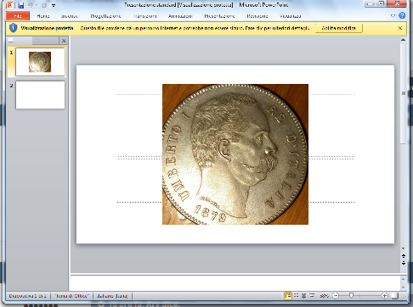Click Abilita modifica button
The height and width of the screenshot is (307, 413).
pos(339,28)
